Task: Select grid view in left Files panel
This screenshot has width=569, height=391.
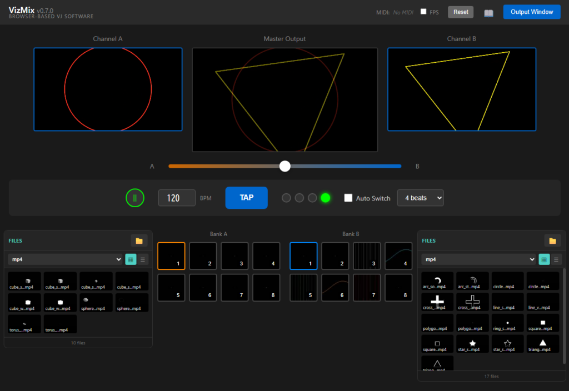Action: tap(131, 259)
